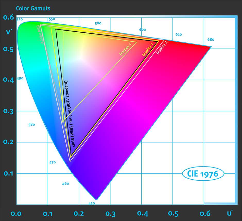Click the 420 wavelength marker near violet tip
242x221 pixels.
tap(92, 204)
